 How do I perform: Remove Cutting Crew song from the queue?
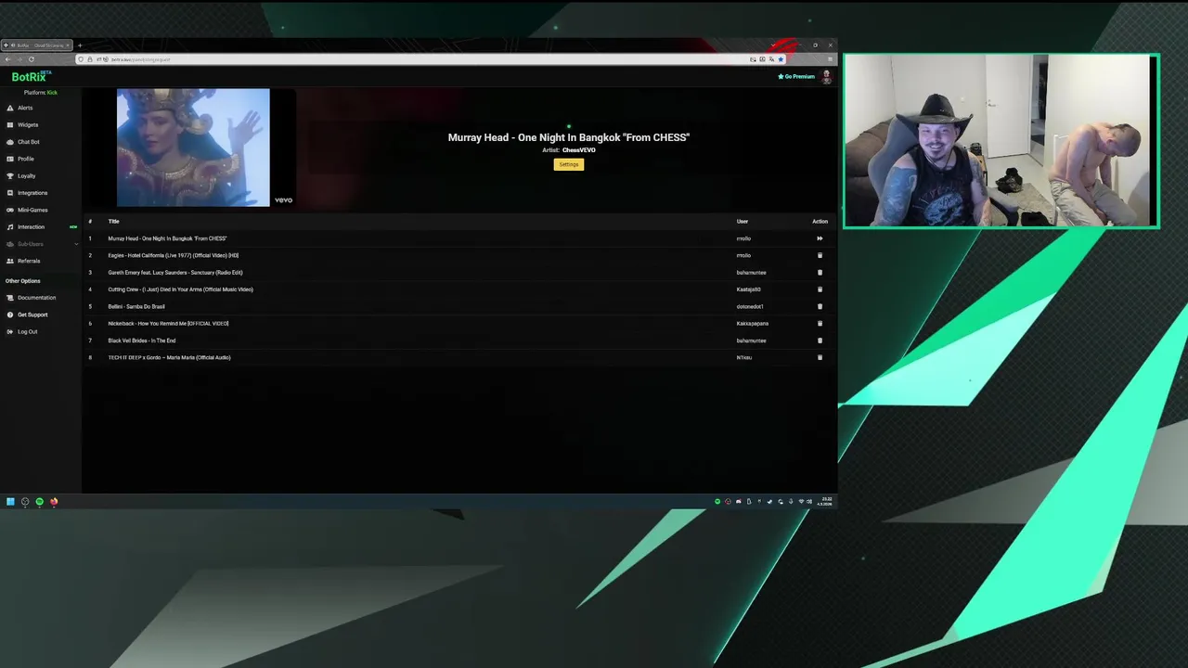tap(820, 289)
